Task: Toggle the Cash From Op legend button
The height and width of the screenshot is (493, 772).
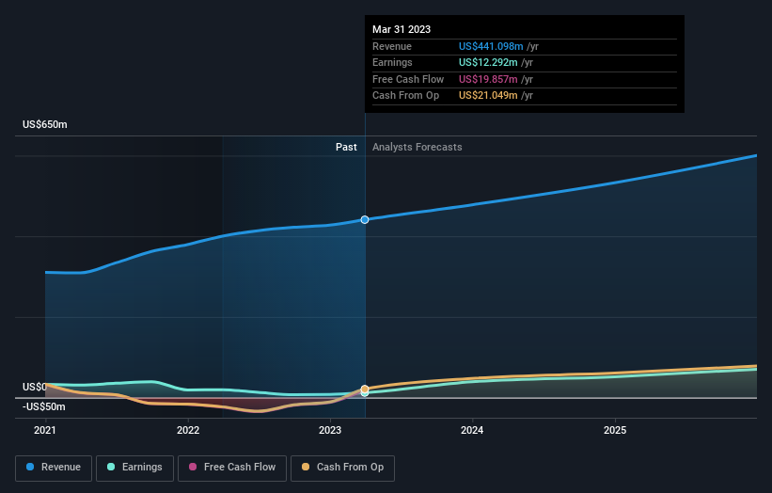Action: [x=342, y=468]
